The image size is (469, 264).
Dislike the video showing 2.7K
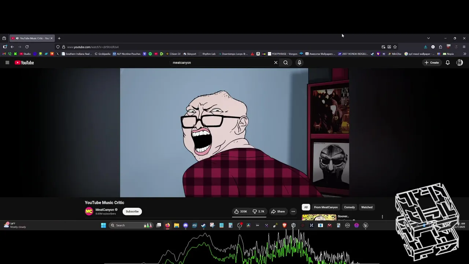(x=259, y=212)
